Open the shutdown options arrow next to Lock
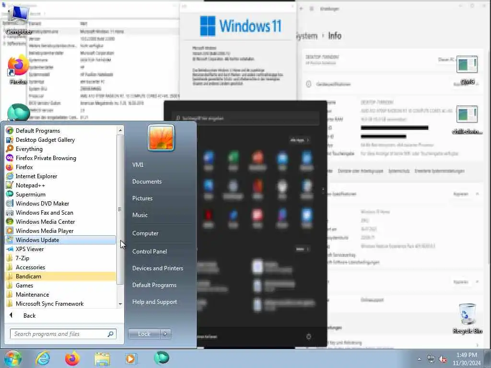 point(165,334)
